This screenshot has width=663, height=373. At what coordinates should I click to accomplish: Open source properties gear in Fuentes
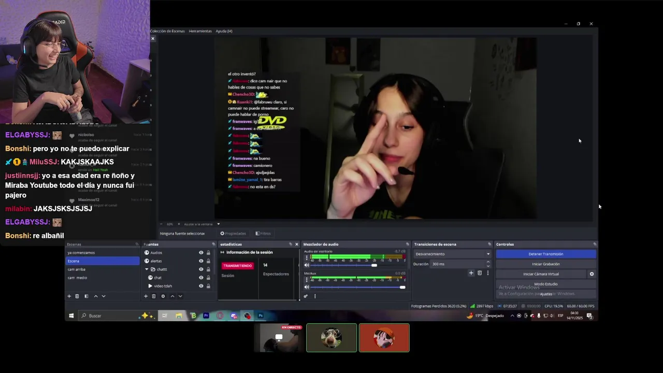click(x=163, y=296)
